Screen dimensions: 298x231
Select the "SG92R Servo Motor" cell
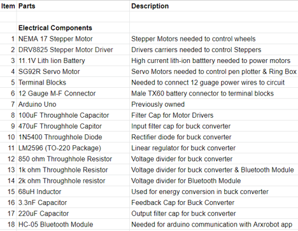coord(73,71)
